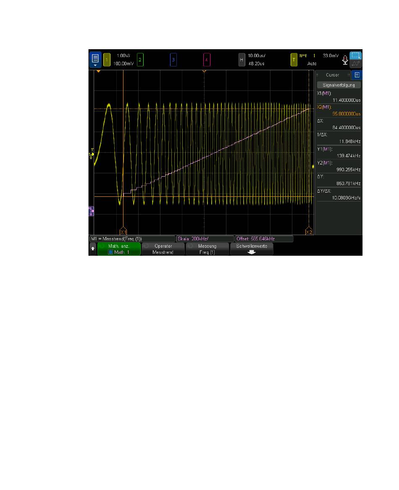
Task: Click Y2(M1) value 990.255kHz
Action: click(x=349, y=170)
